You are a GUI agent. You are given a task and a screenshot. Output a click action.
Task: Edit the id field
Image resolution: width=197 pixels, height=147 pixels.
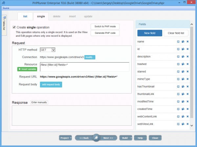point(178,49)
